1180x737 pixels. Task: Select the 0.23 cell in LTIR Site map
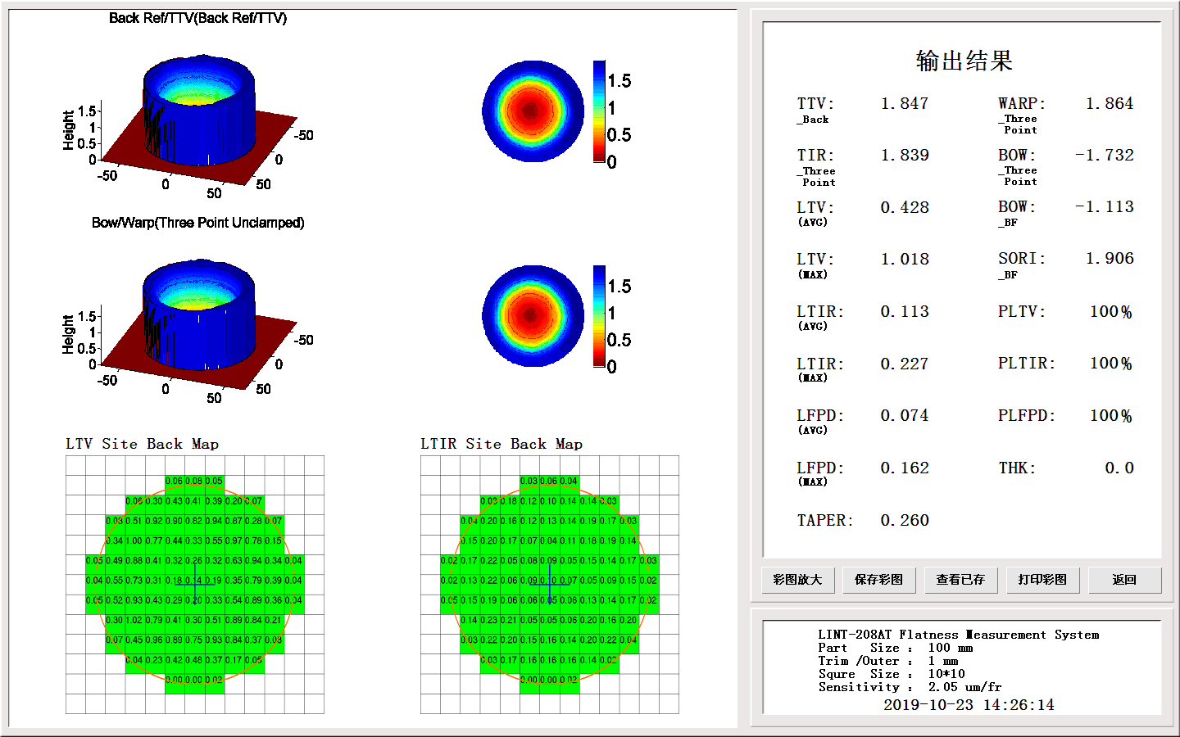(x=489, y=621)
